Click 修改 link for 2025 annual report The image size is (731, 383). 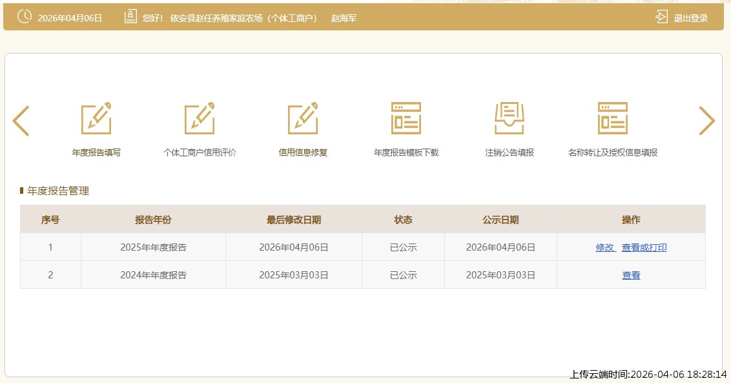604,247
